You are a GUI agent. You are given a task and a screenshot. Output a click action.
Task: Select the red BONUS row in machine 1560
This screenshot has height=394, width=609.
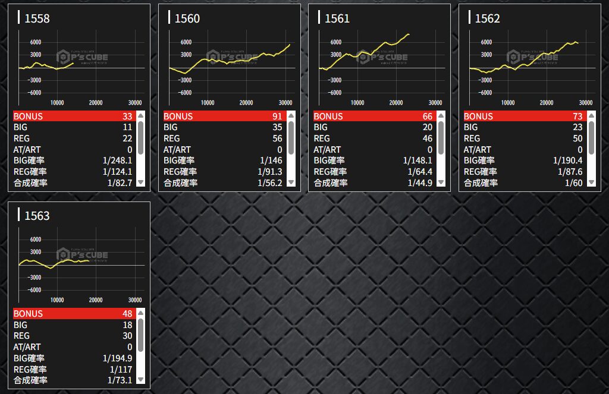point(223,116)
